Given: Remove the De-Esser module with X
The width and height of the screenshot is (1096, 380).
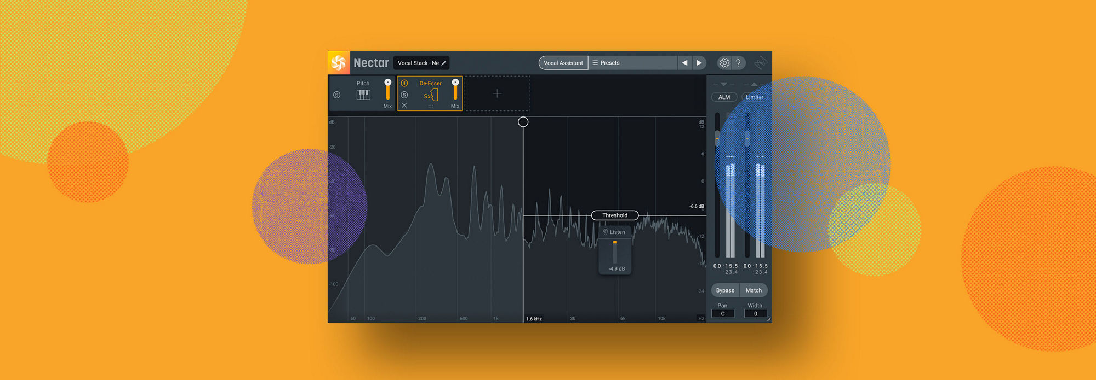Looking at the screenshot, I should [x=404, y=105].
